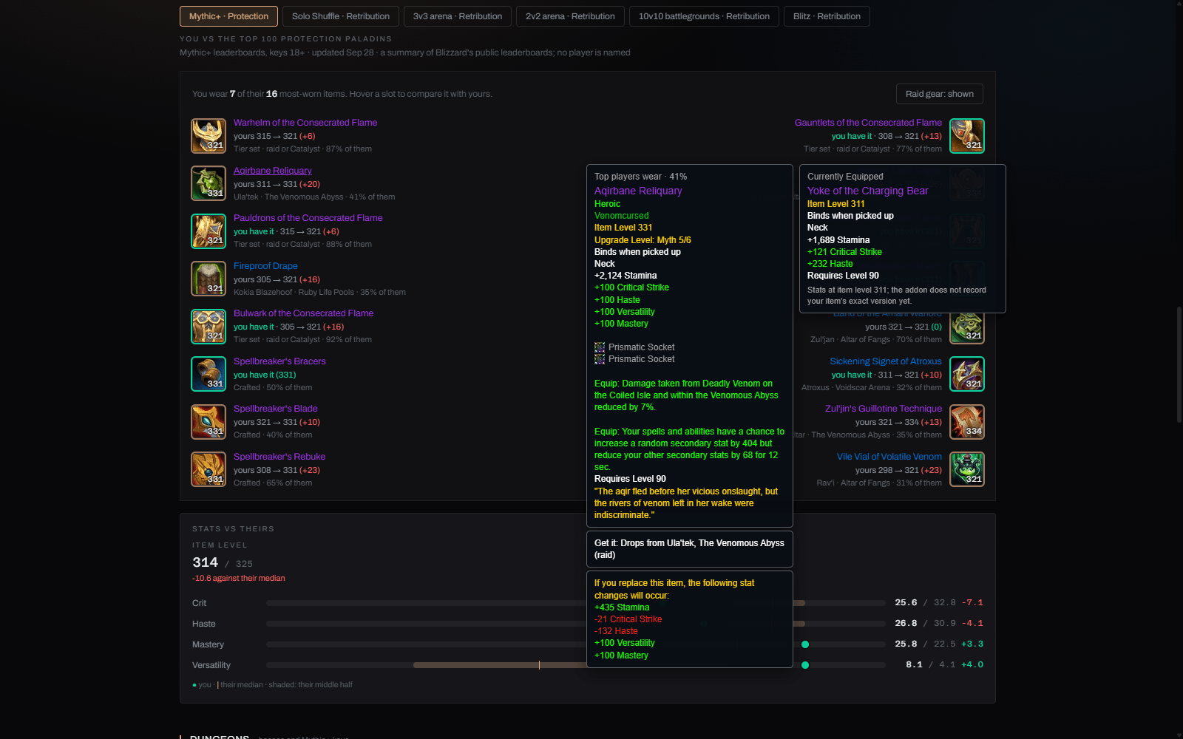Open the Vile Vial of Volatile Venom link
This screenshot has height=739, width=1183.
point(889,457)
